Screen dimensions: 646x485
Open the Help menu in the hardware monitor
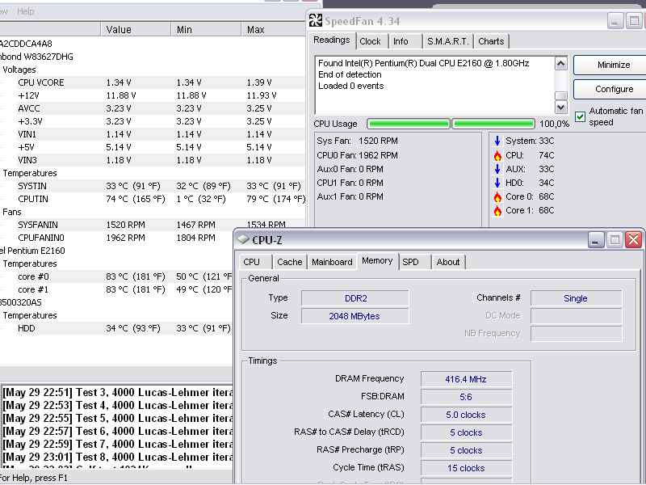(26, 11)
